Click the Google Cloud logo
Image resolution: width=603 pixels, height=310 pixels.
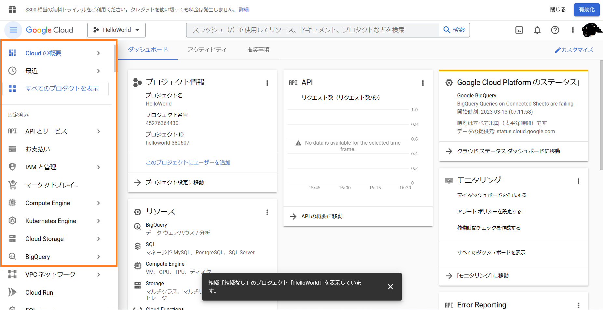(x=49, y=30)
